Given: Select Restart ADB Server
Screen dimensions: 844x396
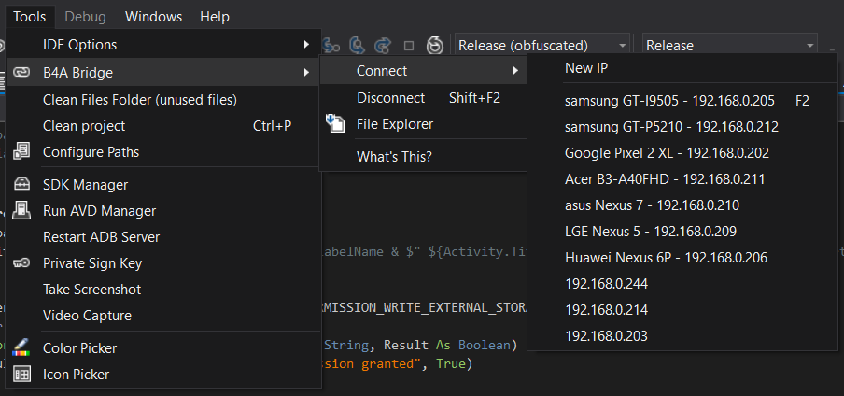Looking at the screenshot, I should [101, 237].
